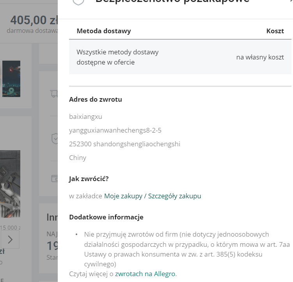Click the wallet payment icon in the left column
The height and width of the screenshot is (282, 293).
(55, 178)
